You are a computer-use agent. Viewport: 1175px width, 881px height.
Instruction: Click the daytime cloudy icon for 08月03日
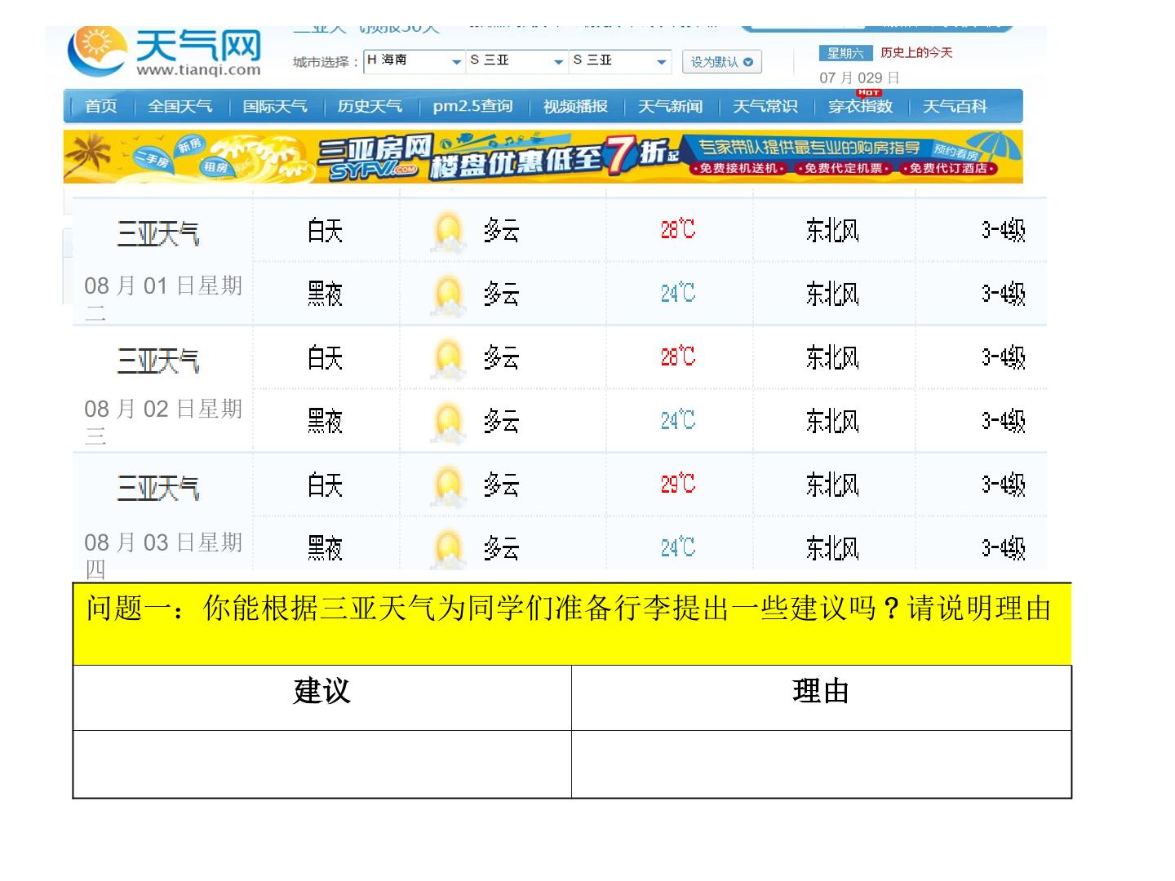click(448, 486)
